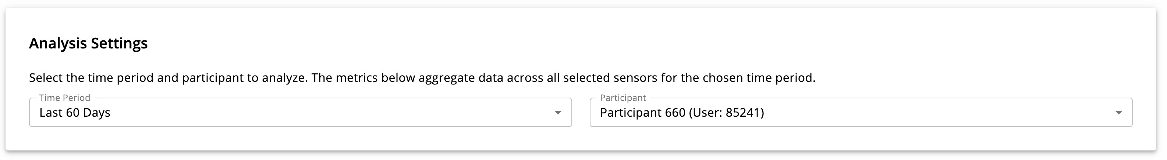Click the Time Period dropdown arrow
The image size is (1167, 160).
pos(558,113)
